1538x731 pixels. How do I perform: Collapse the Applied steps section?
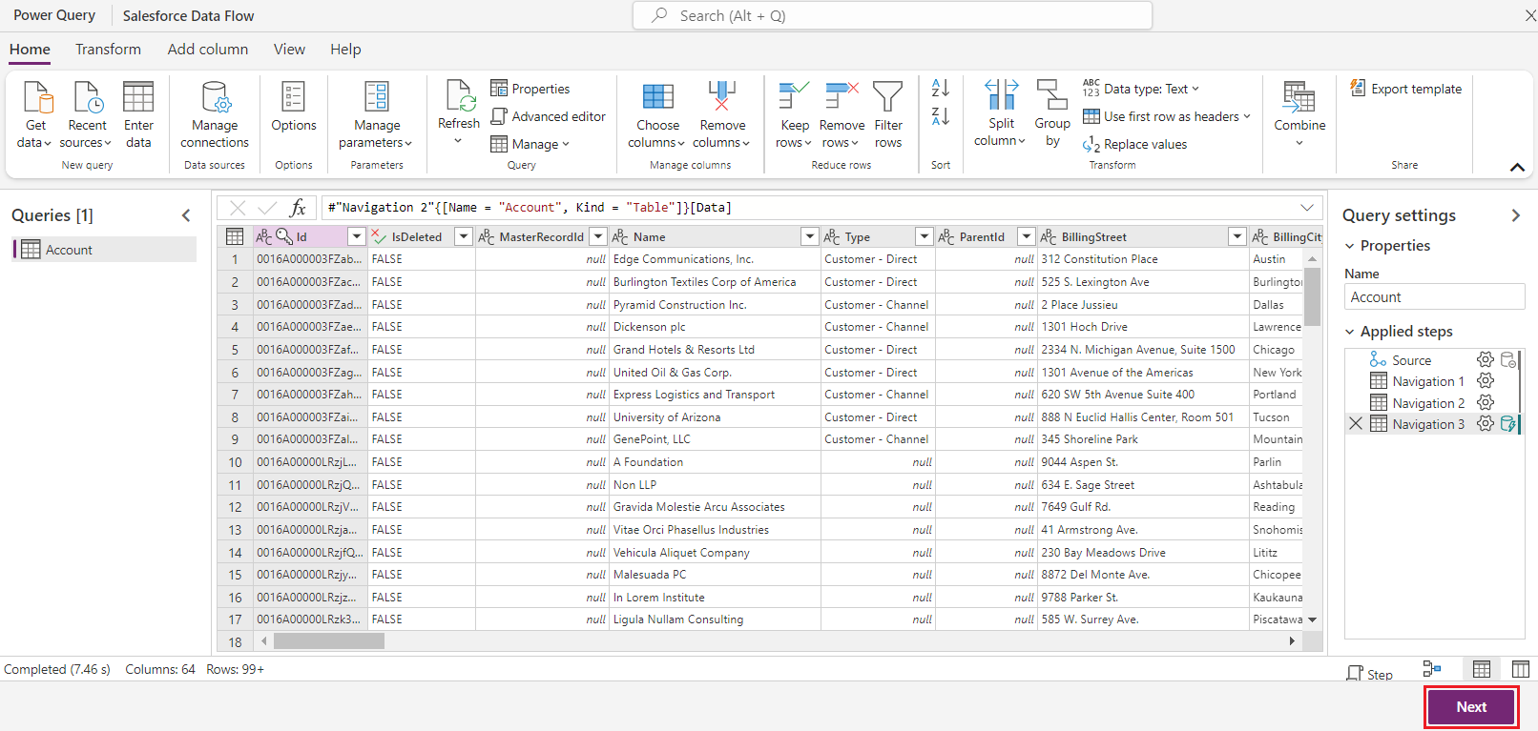(x=1350, y=332)
